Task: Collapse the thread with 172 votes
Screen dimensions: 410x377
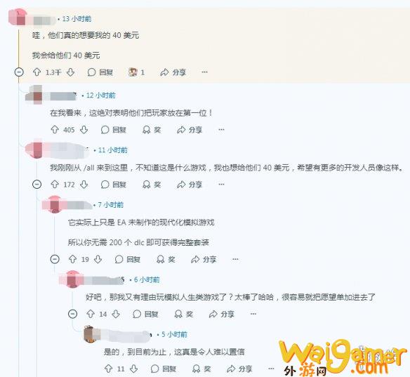Action: [37, 185]
